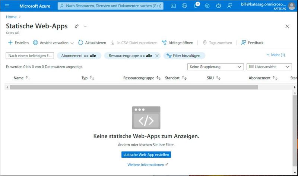Click Tags zuweisen
298x176 pixels.
click(x=218, y=43)
